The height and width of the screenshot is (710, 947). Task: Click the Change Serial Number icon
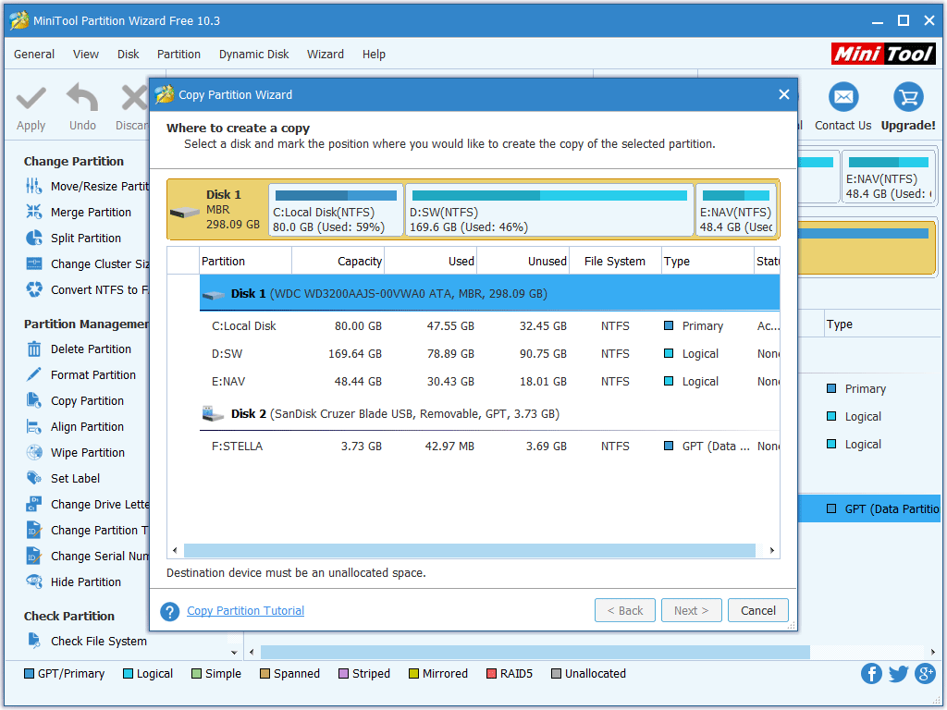click(x=34, y=556)
